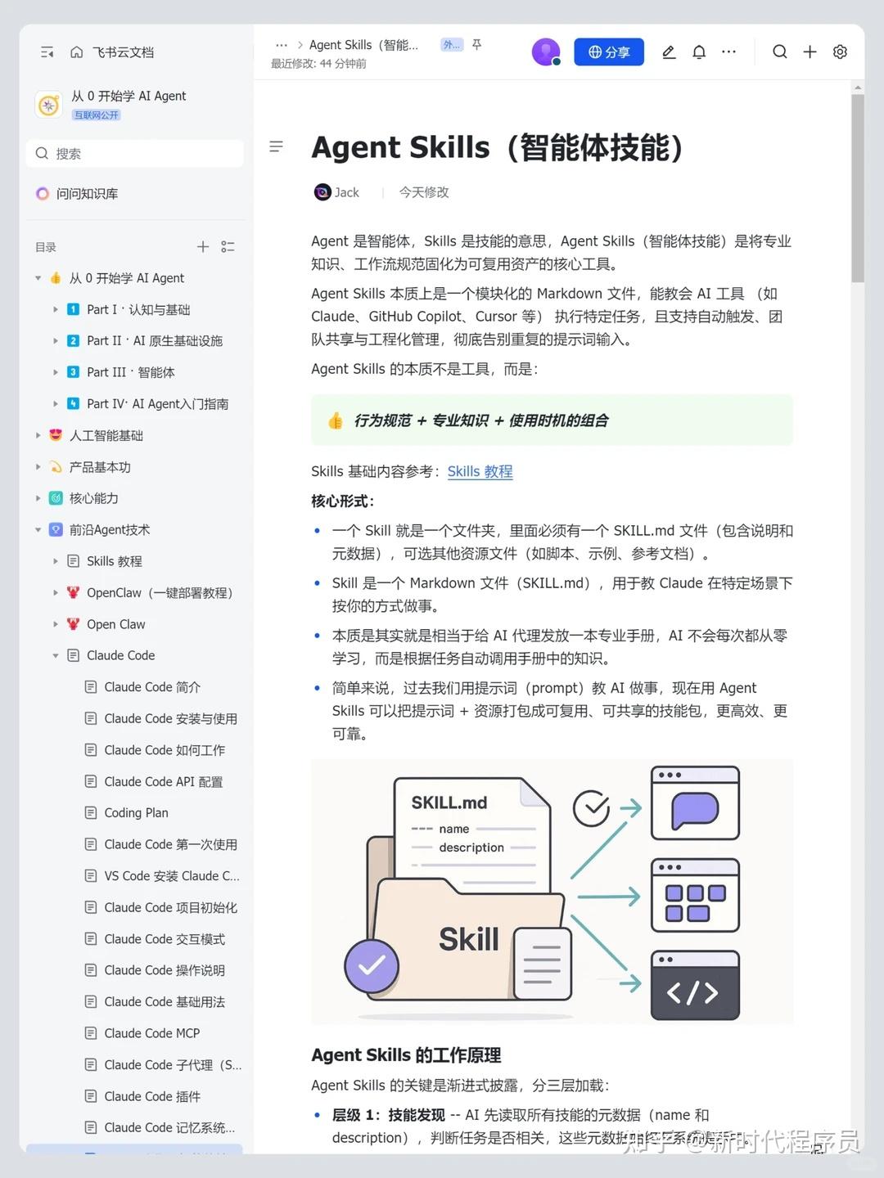Image resolution: width=884 pixels, height=1178 pixels.
Task: Collapse the Claude Code folder arrow
Action: point(56,655)
